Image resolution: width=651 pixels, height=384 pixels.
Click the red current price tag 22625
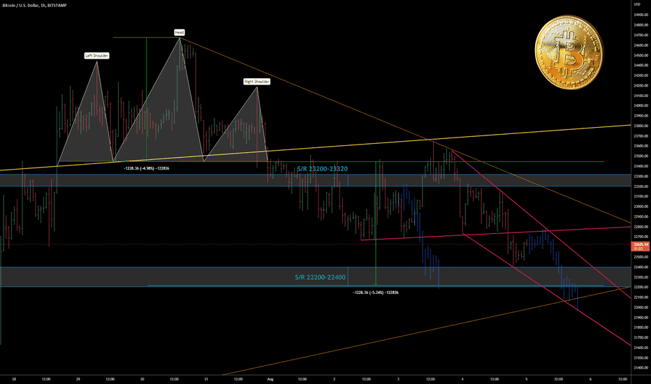coord(641,246)
